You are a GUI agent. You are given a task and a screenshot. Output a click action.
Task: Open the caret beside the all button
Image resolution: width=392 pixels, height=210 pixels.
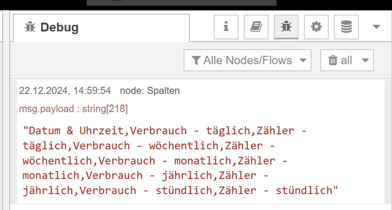(365, 60)
